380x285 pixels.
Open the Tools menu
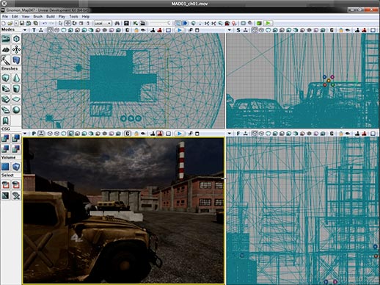coord(73,16)
